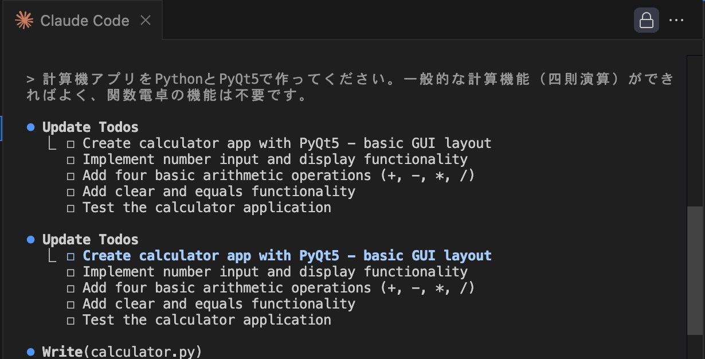Check the highlighted 'Create calculator app' checkbox
705x359 pixels.
(70, 255)
